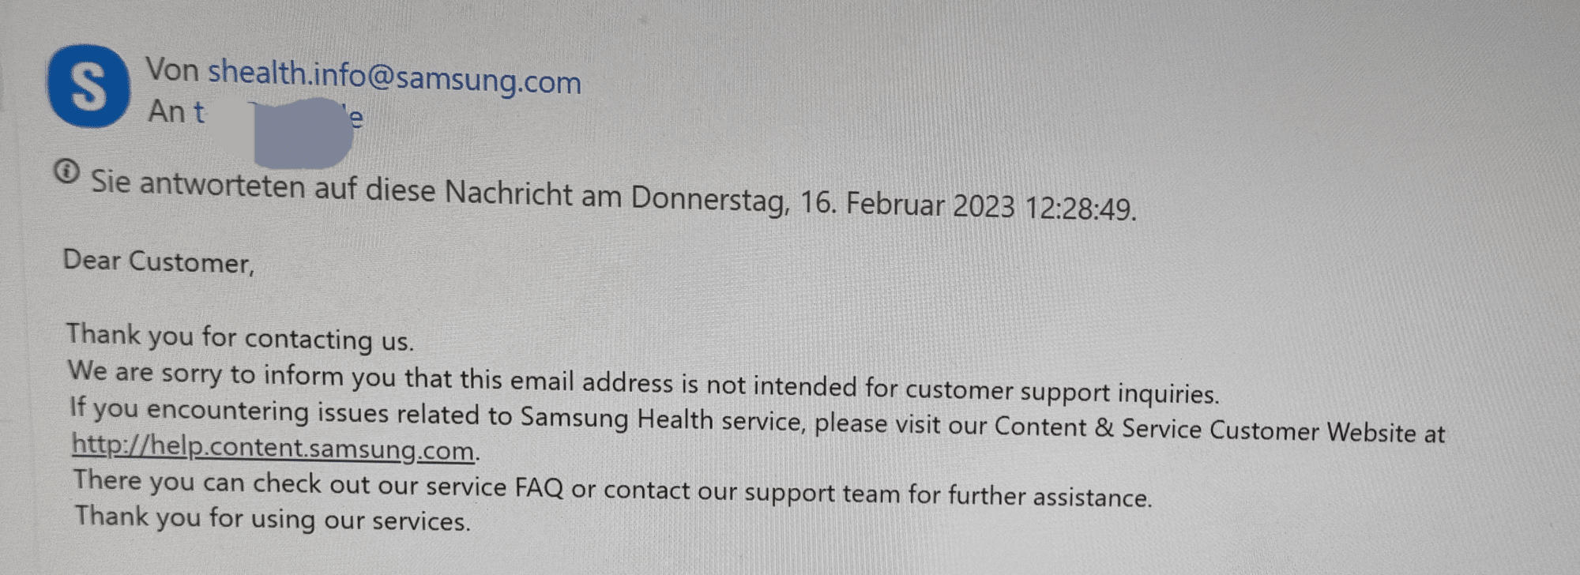Viewport: 1580px width, 575px height.
Task: Open sender address shealth.info@samsung.com
Action: 394,77
